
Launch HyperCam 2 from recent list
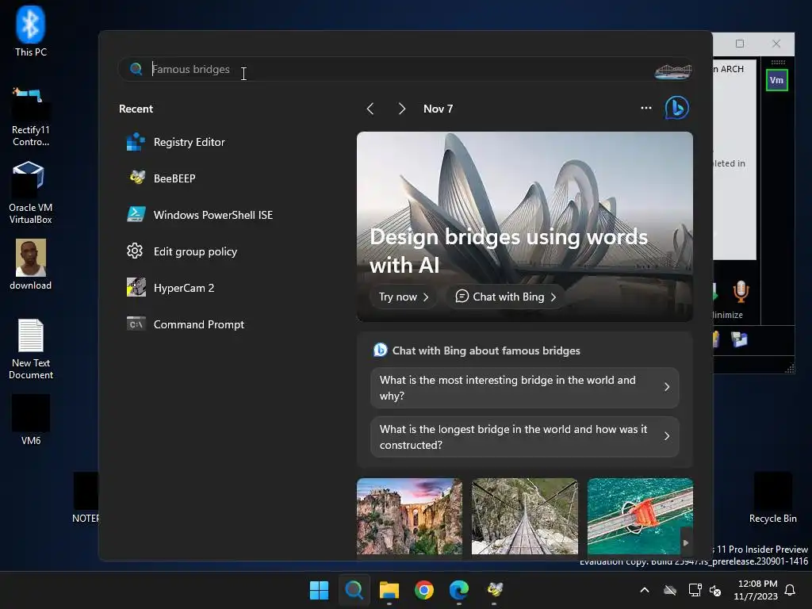pyautogui.click(x=170, y=288)
